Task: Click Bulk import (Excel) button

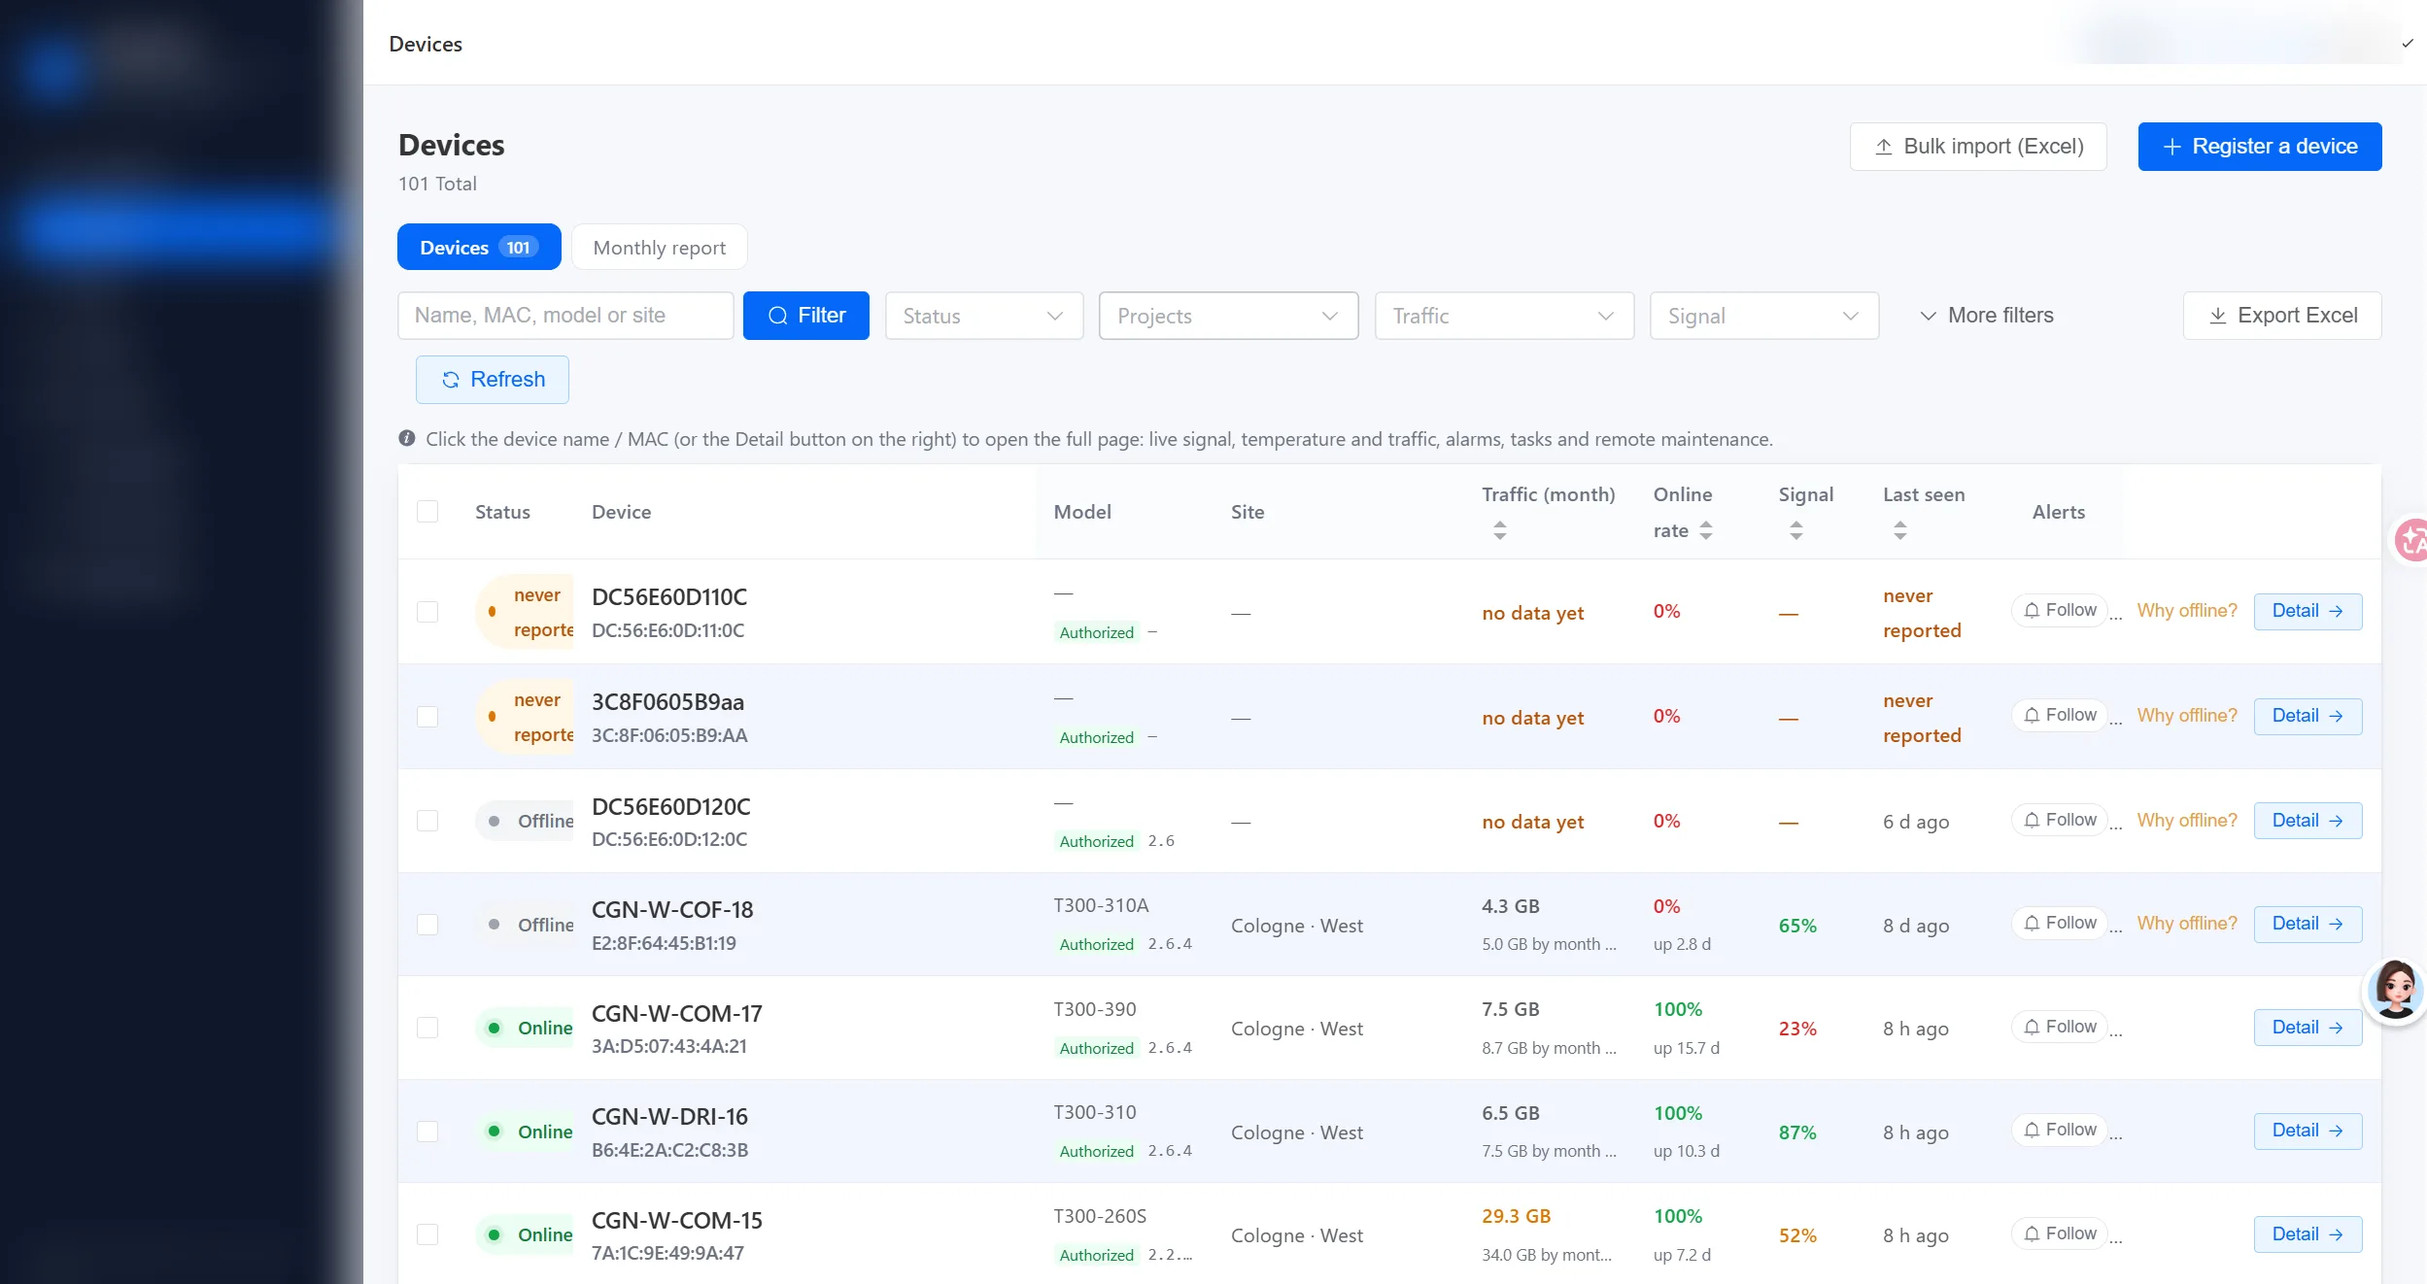Action: [x=1978, y=147]
